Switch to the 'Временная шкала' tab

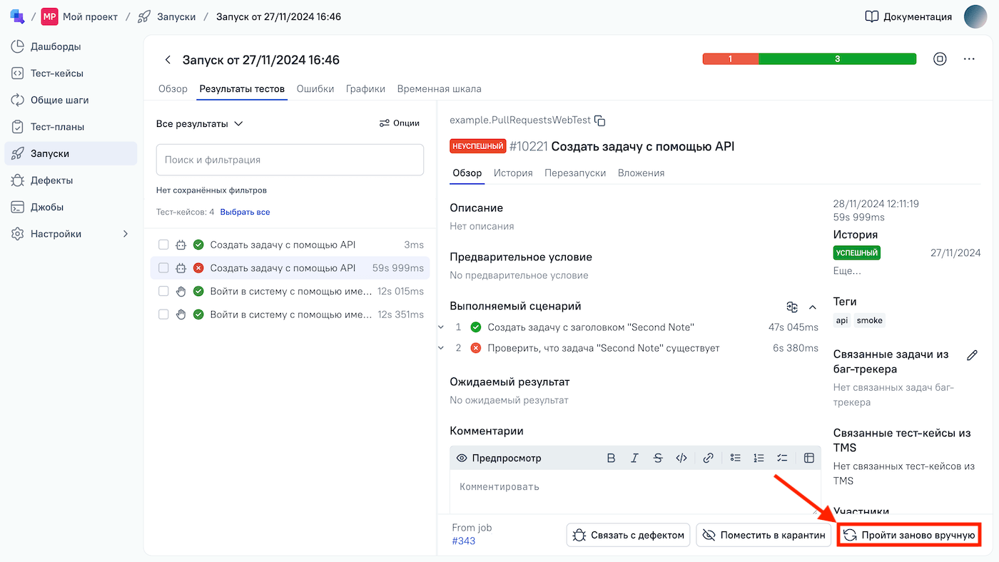439,89
